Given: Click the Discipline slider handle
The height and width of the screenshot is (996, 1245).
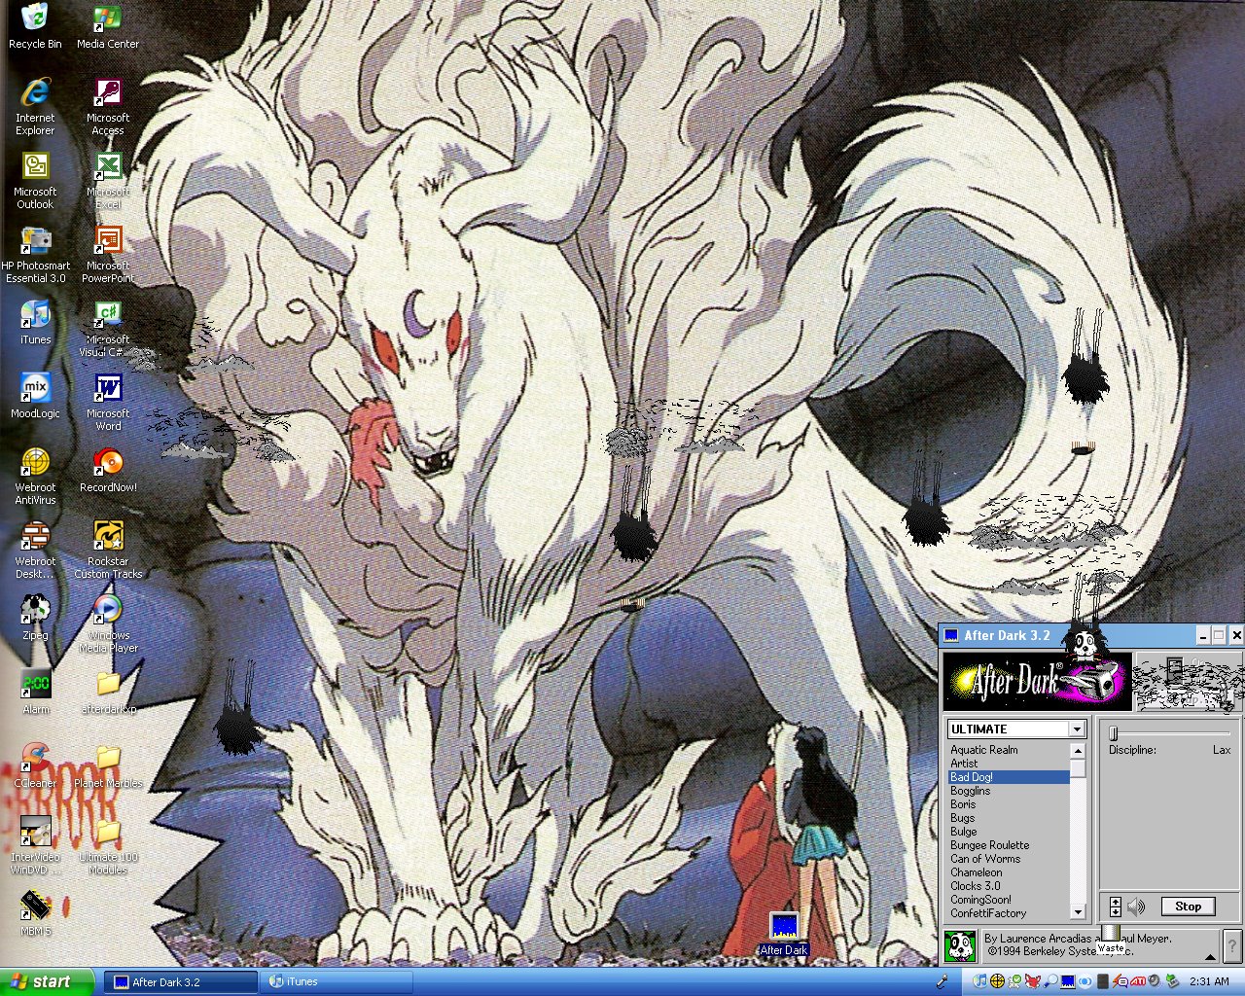Looking at the screenshot, I should (1114, 733).
